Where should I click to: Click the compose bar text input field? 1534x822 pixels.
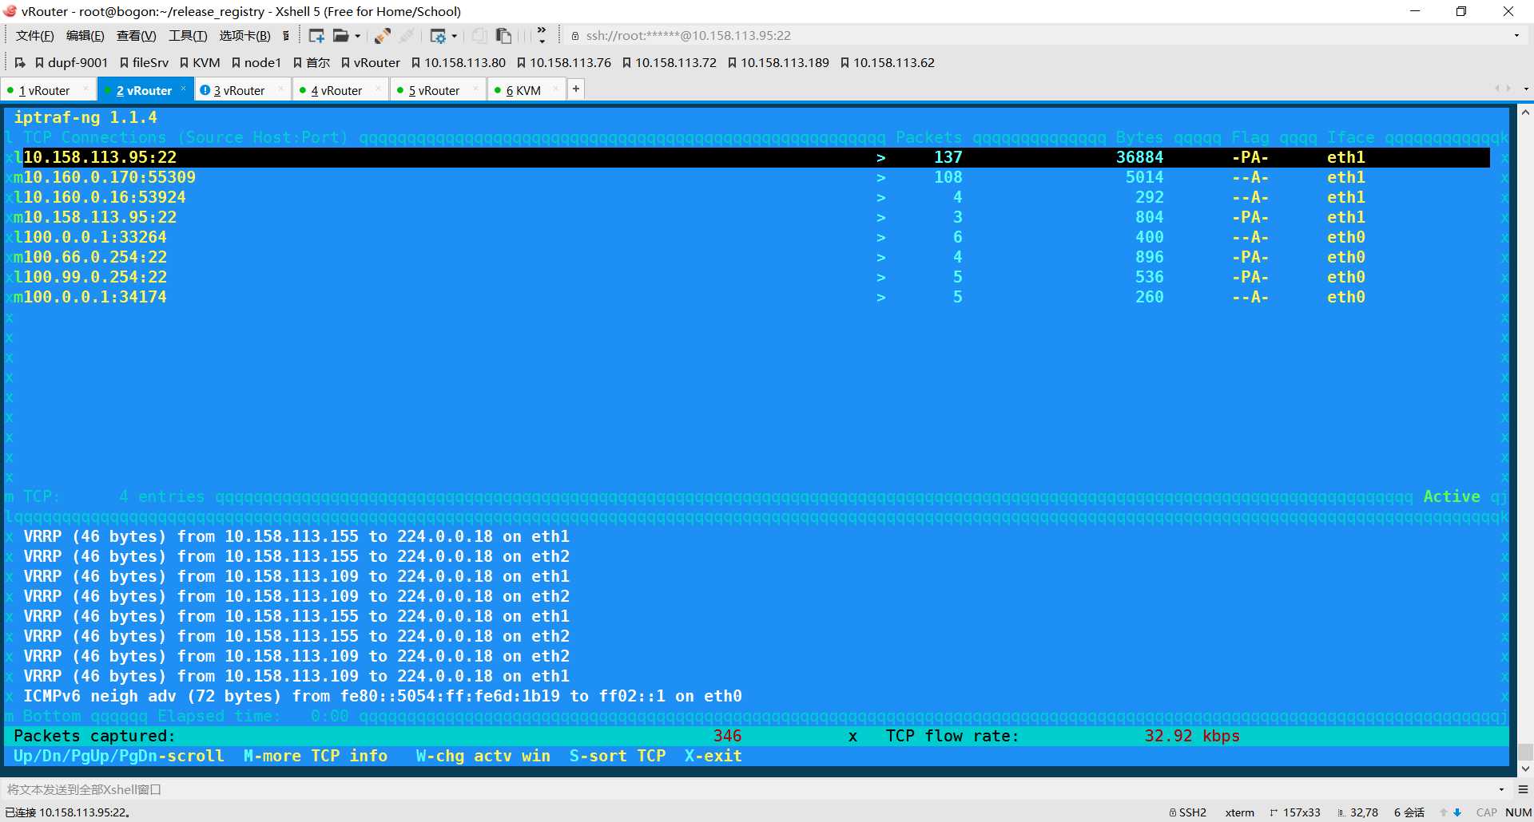[747, 789]
